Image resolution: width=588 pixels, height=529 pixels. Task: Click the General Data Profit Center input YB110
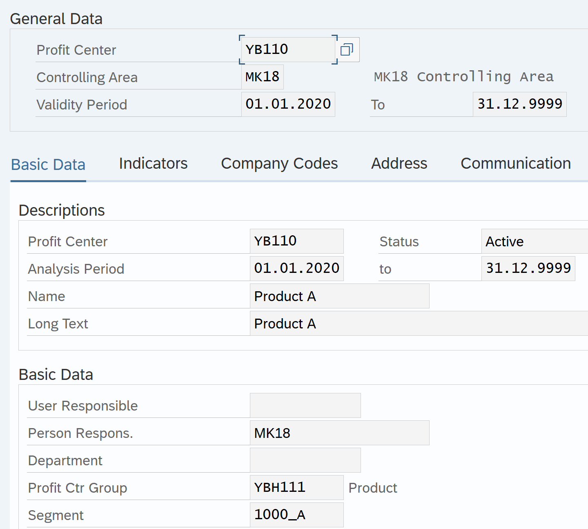(288, 50)
